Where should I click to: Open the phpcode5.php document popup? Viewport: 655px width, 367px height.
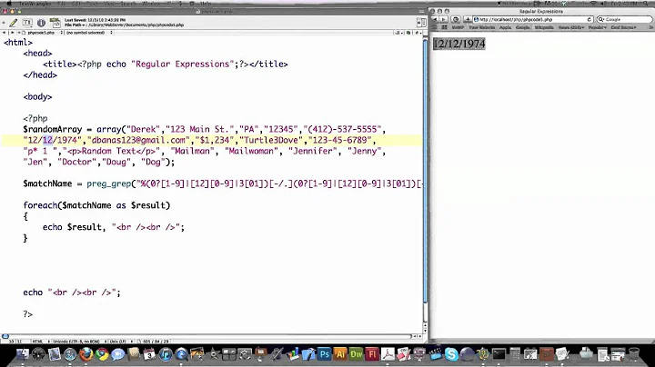[41, 33]
